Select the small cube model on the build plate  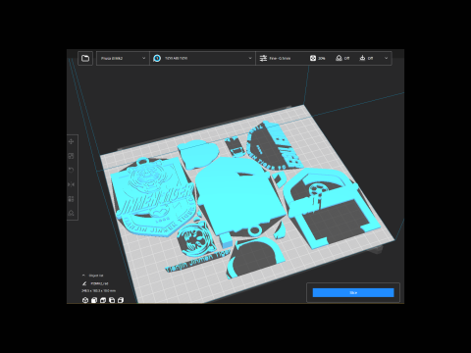coord(226,241)
